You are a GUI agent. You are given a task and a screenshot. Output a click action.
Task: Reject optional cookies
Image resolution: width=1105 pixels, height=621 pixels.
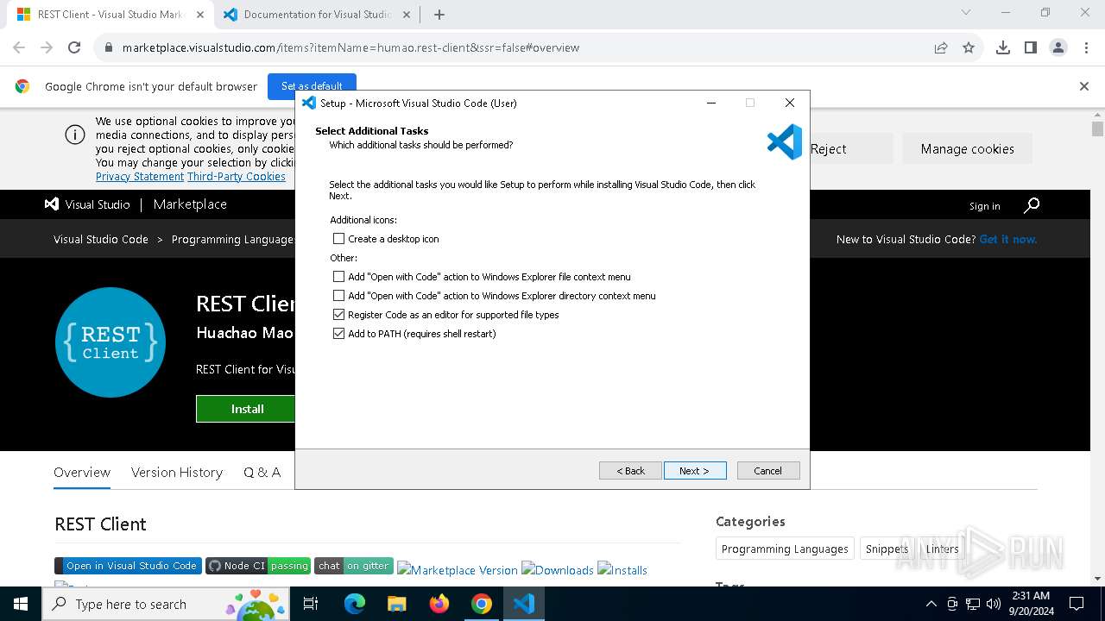click(829, 149)
